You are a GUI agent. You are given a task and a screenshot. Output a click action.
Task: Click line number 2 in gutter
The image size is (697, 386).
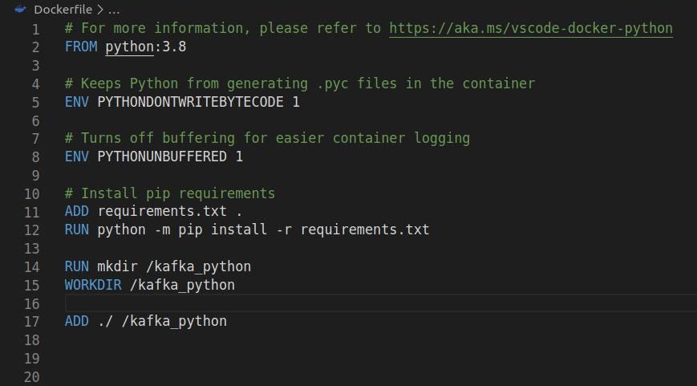coord(35,47)
